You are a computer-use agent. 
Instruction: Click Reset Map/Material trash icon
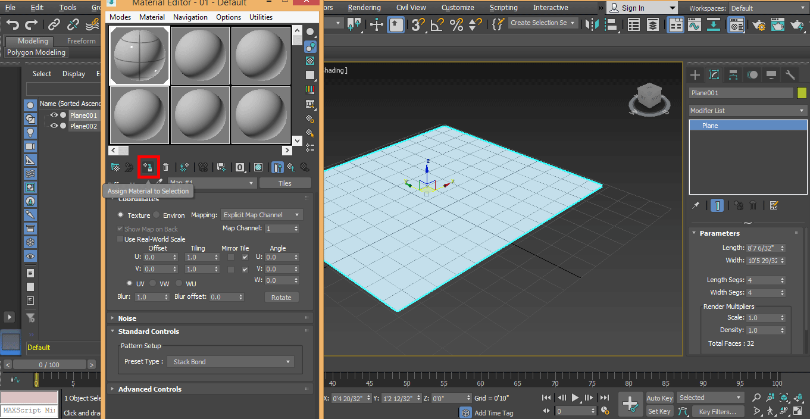point(166,167)
